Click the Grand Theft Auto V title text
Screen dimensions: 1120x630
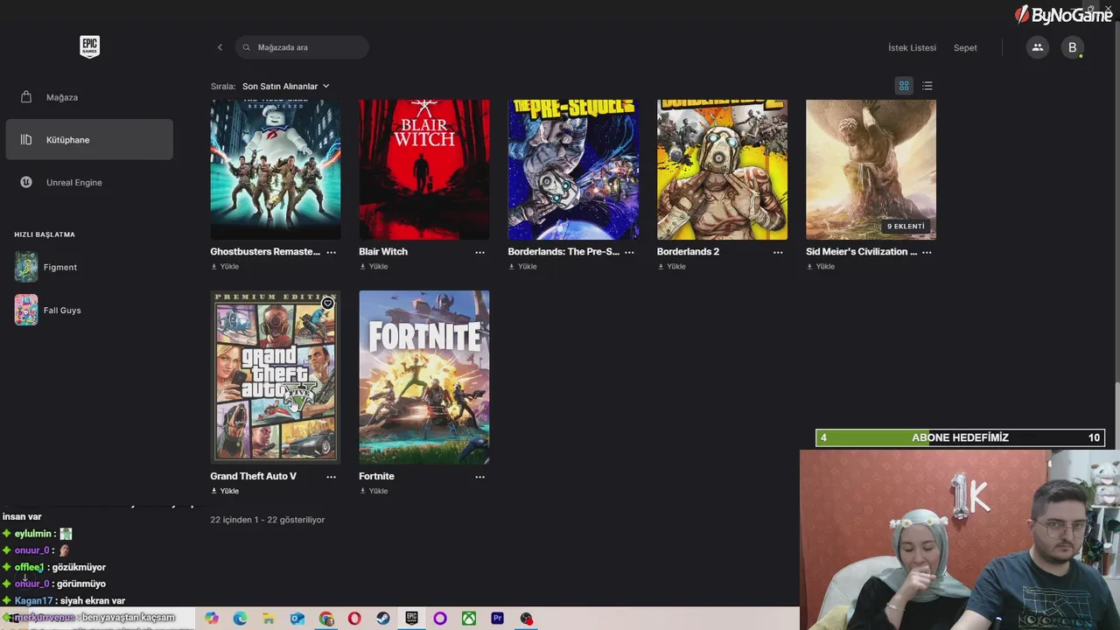coord(253,477)
